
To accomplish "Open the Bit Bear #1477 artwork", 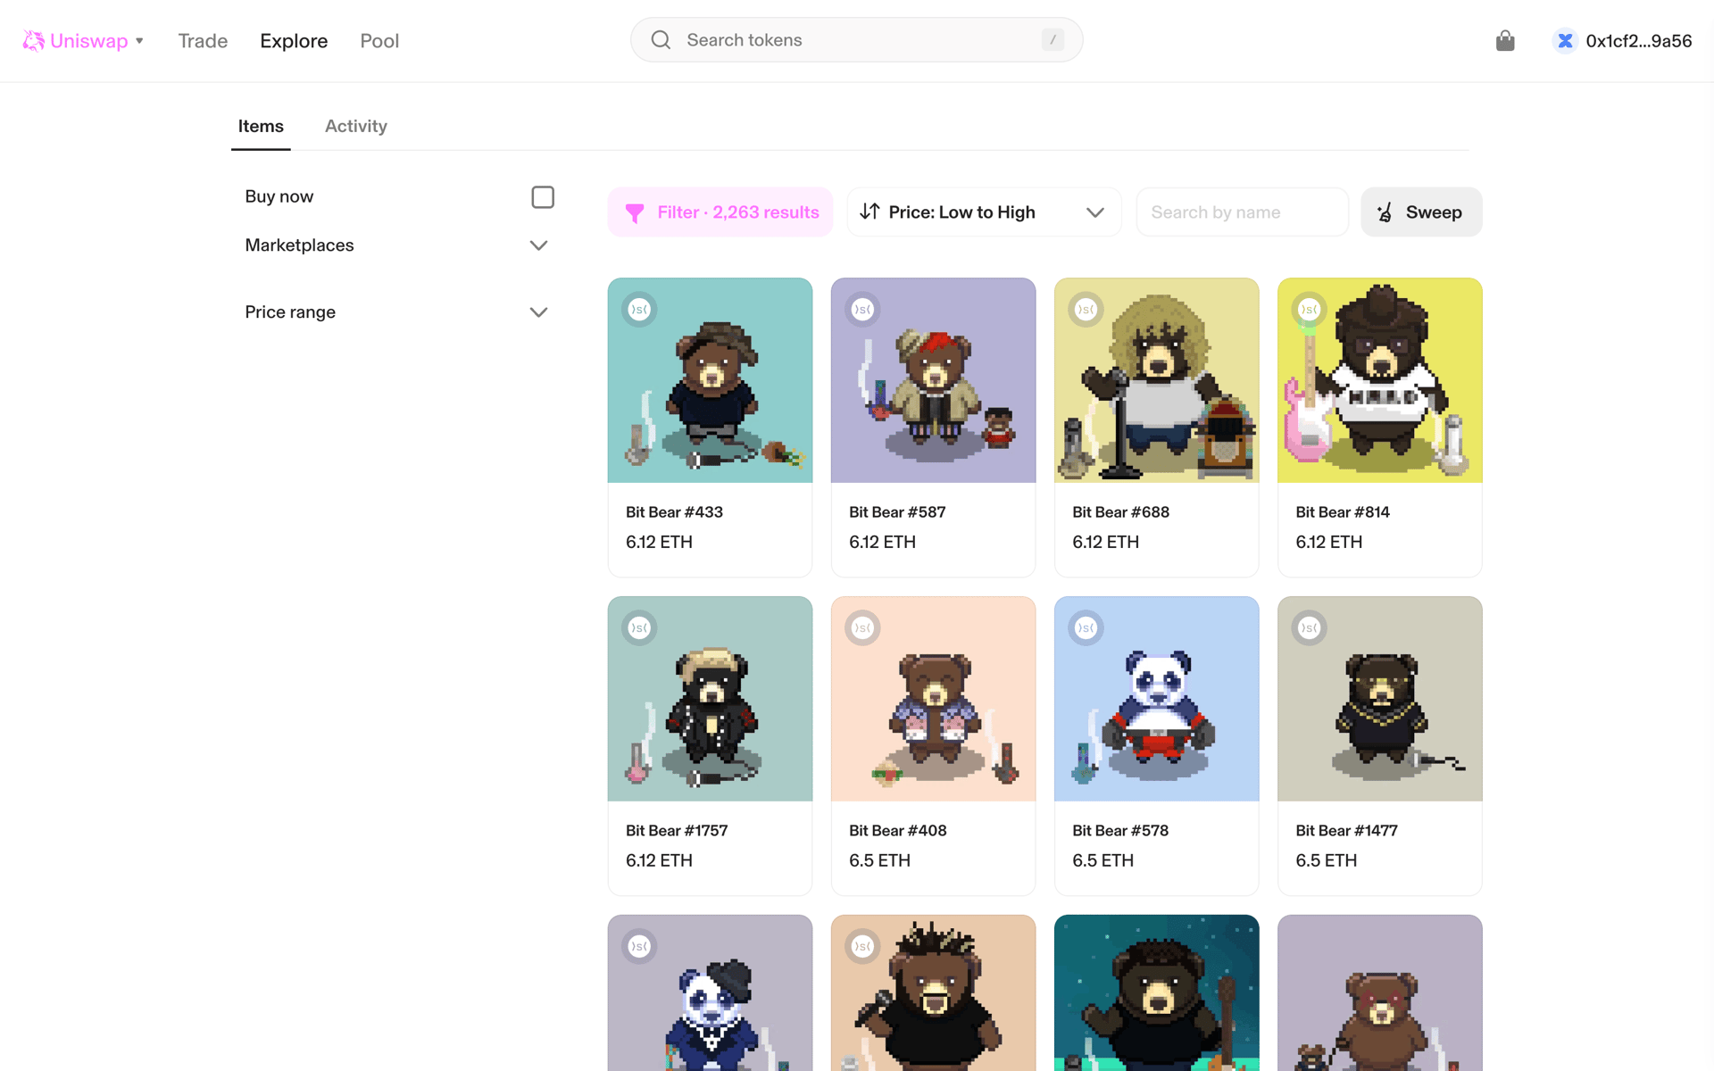I will (x=1380, y=699).
